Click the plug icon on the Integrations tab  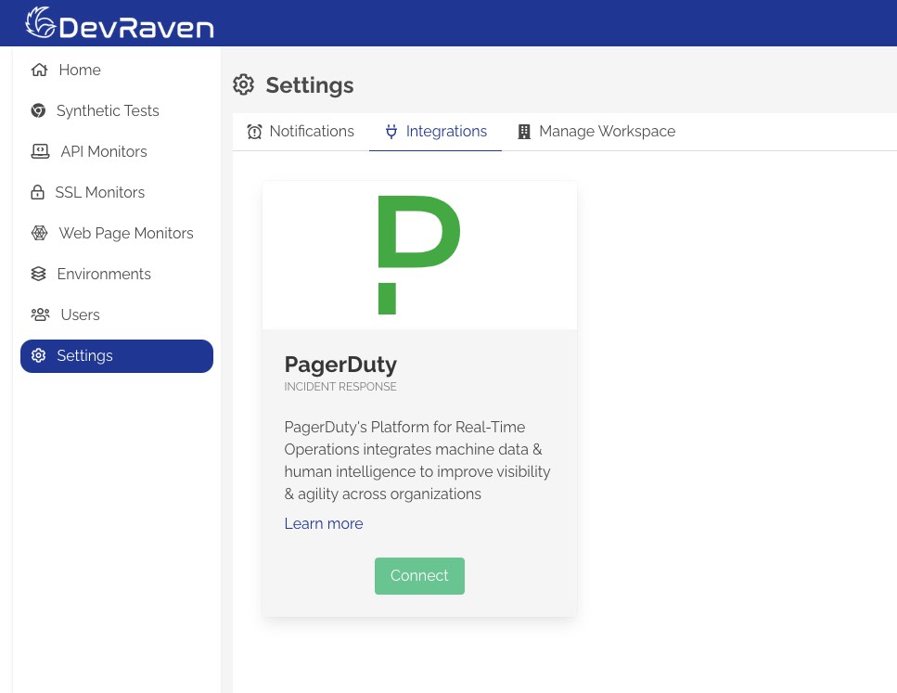tap(391, 131)
